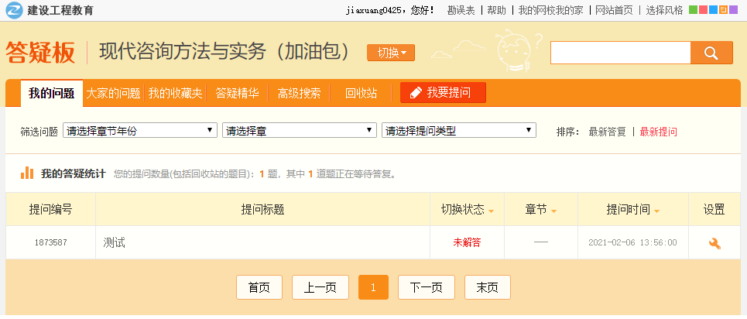Select the purple theme color swatch

point(733,10)
